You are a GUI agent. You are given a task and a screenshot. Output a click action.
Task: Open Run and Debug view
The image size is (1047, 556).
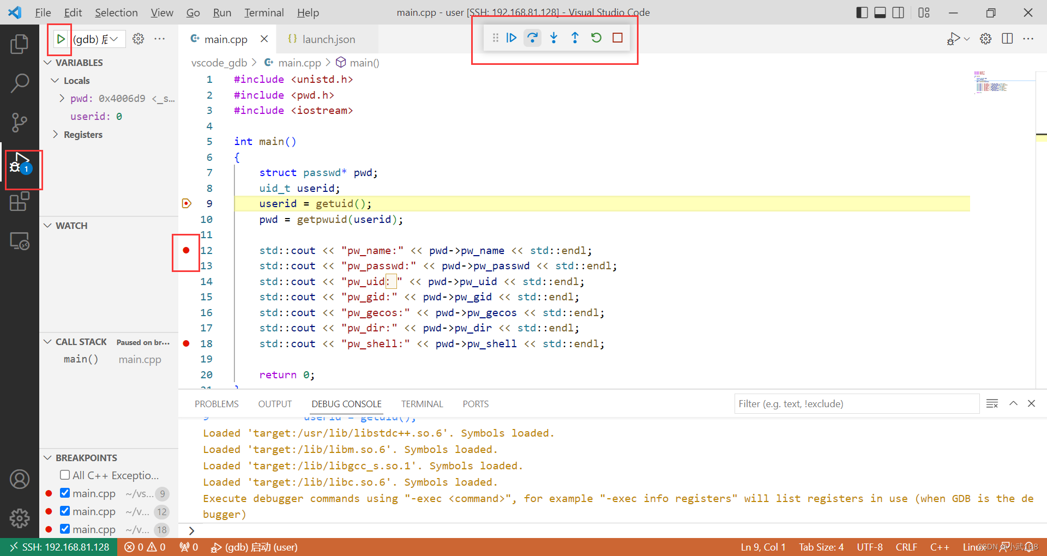pyautogui.click(x=20, y=164)
